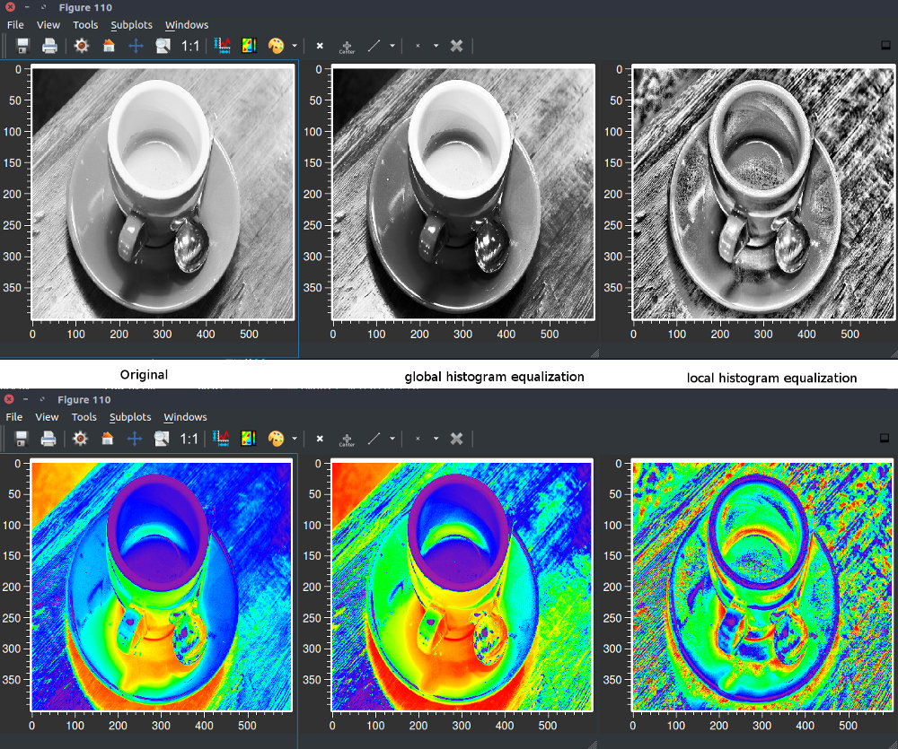
Task: Click the local histogram equalization grayscale image
Action: point(762,192)
